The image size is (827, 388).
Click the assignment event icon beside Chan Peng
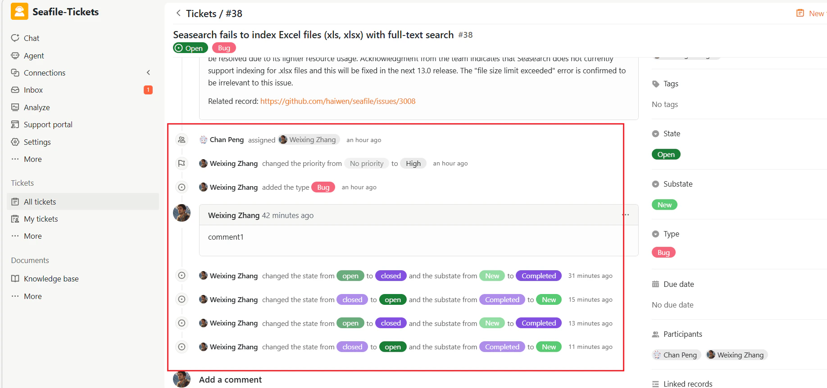[x=182, y=140]
